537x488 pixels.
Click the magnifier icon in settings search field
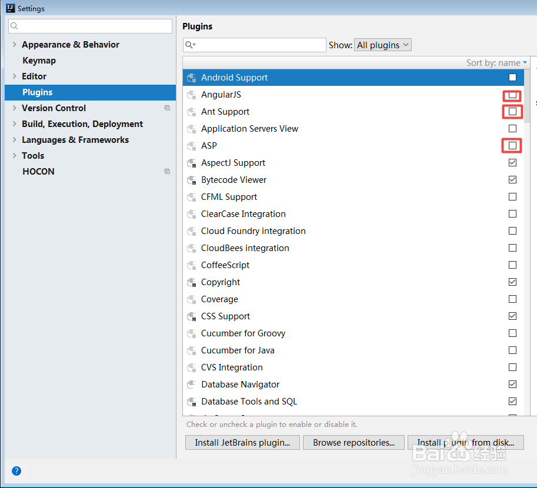tap(14, 26)
